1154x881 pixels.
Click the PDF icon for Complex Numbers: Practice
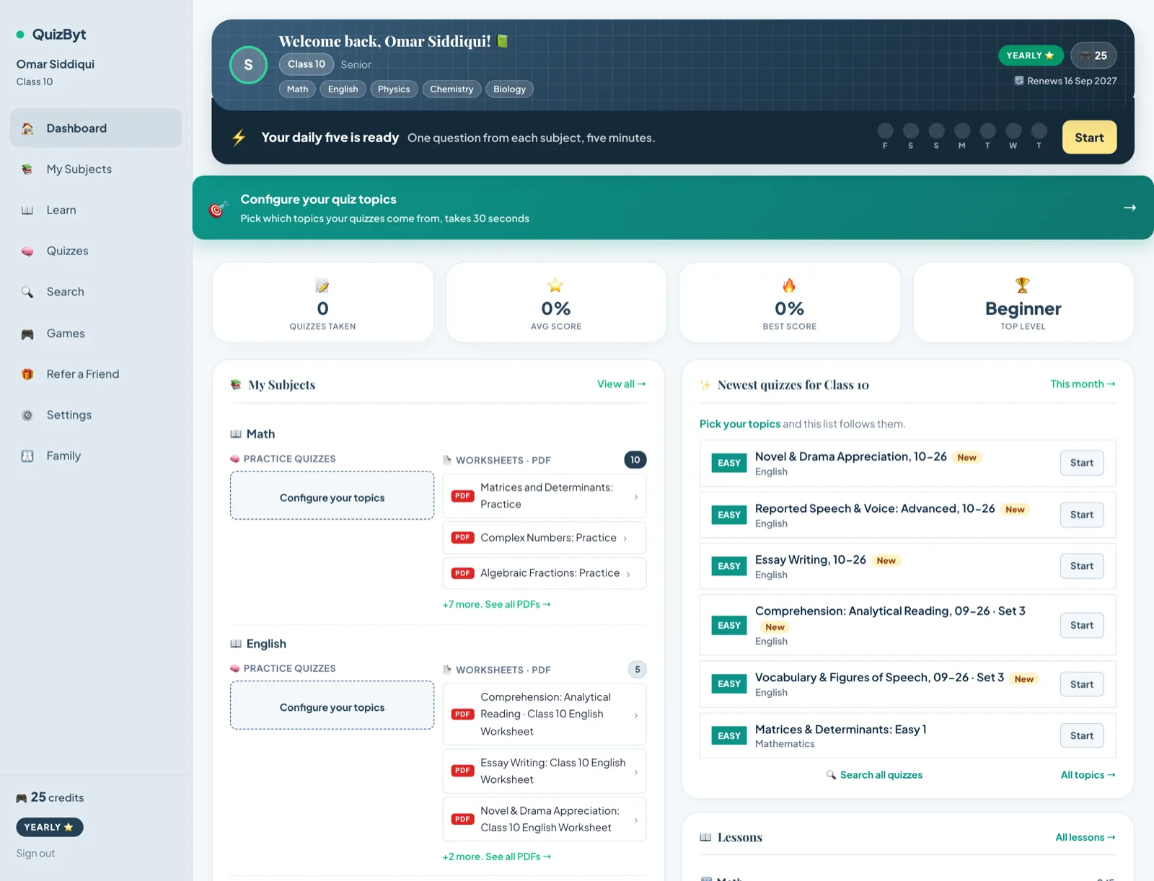click(x=462, y=538)
